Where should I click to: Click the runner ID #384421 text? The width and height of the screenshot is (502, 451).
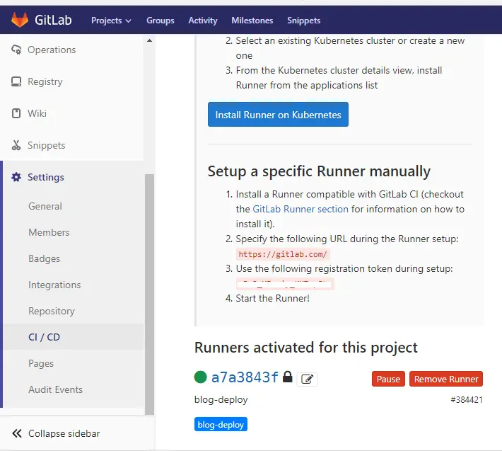click(x=467, y=400)
